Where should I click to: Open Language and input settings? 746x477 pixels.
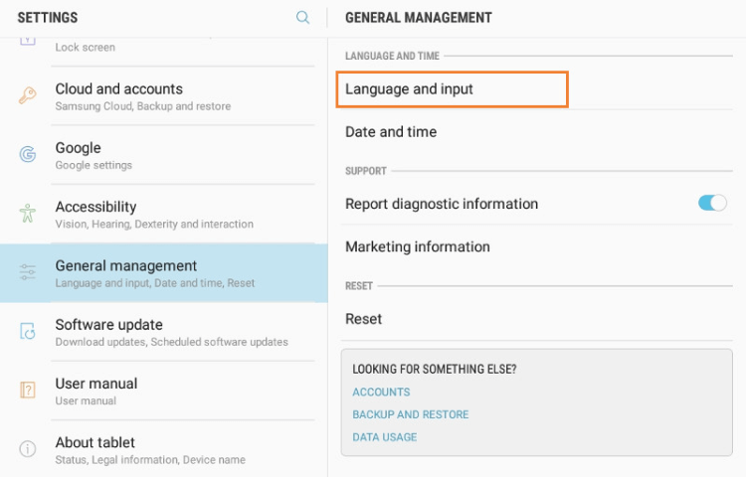tap(453, 89)
